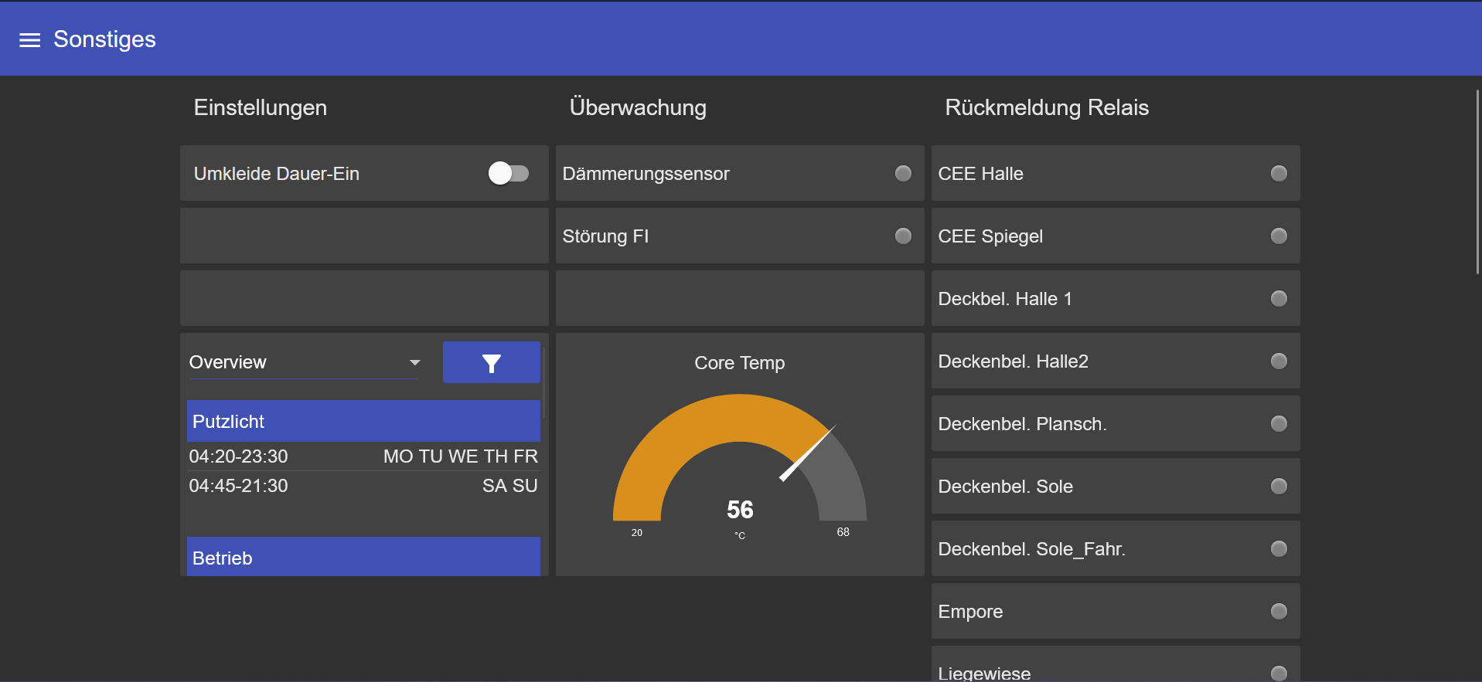1482x682 pixels.
Task: Click the Überwachung group heading
Action: click(638, 107)
